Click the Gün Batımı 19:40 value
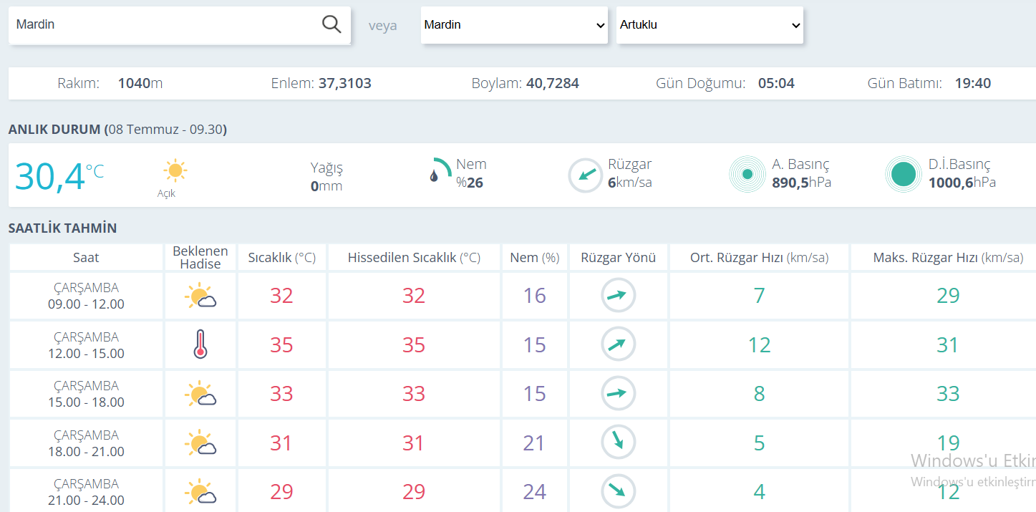The image size is (1036, 512). coord(972,84)
